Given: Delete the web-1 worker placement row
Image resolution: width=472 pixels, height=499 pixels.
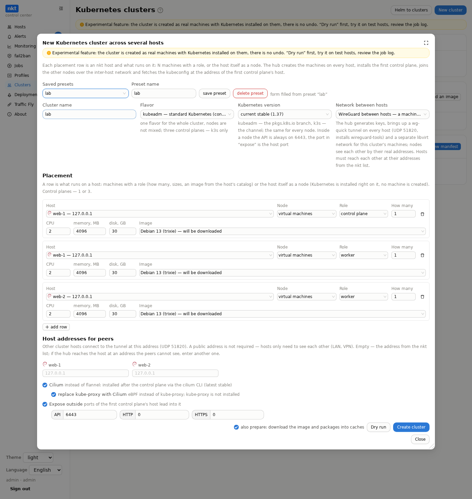Looking at the screenshot, I should click(x=422, y=256).
